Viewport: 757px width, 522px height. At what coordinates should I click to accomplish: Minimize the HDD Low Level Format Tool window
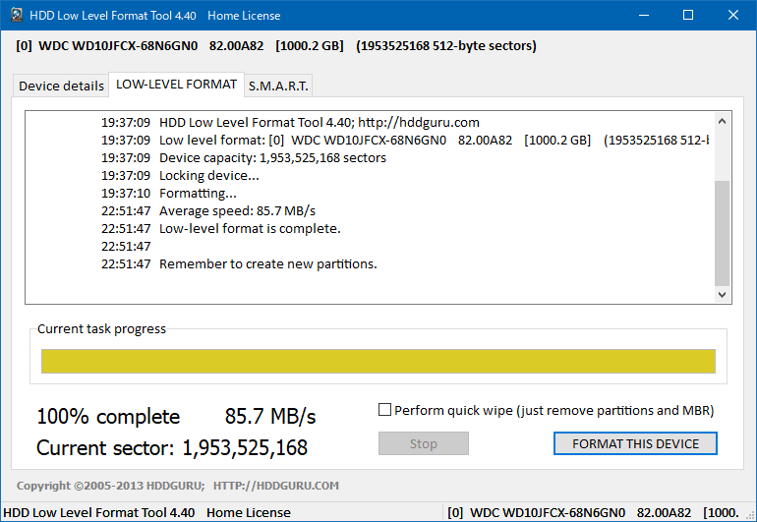644,15
